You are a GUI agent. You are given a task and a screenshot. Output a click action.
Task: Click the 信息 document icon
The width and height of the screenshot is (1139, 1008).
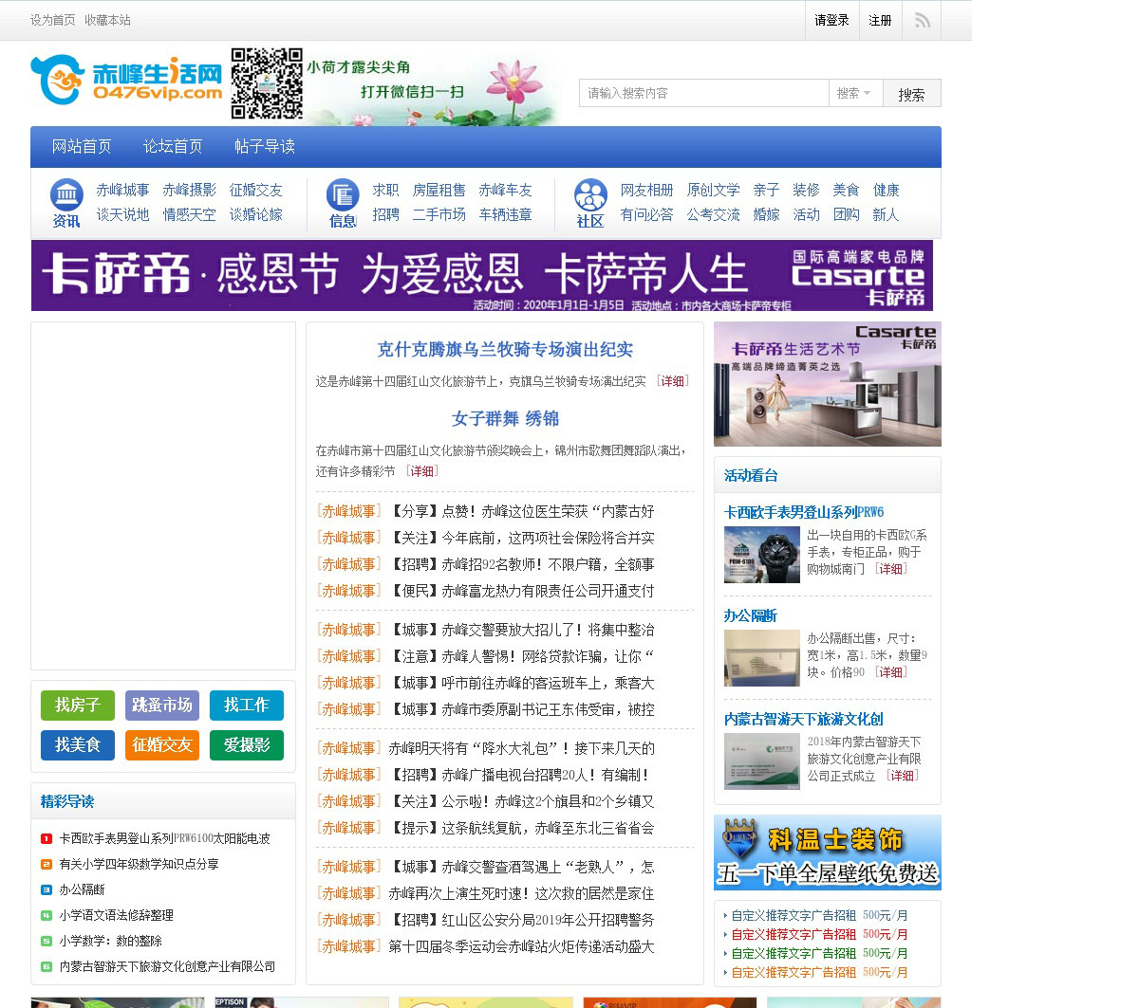(x=343, y=195)
